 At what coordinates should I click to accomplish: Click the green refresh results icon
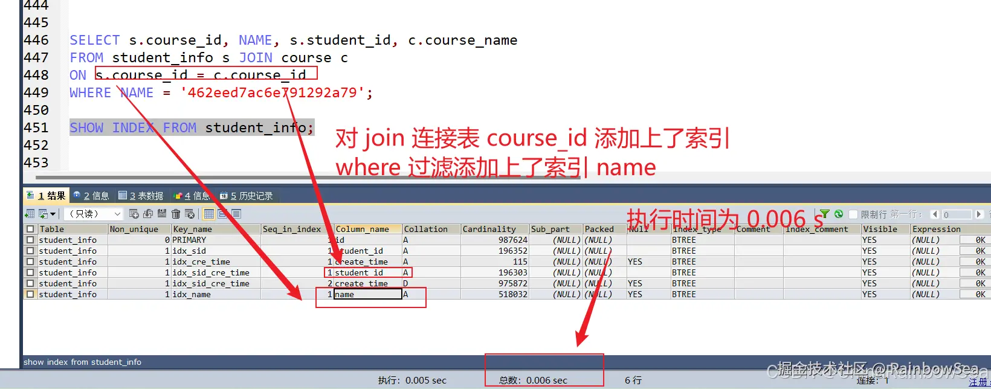pos(839,214)
